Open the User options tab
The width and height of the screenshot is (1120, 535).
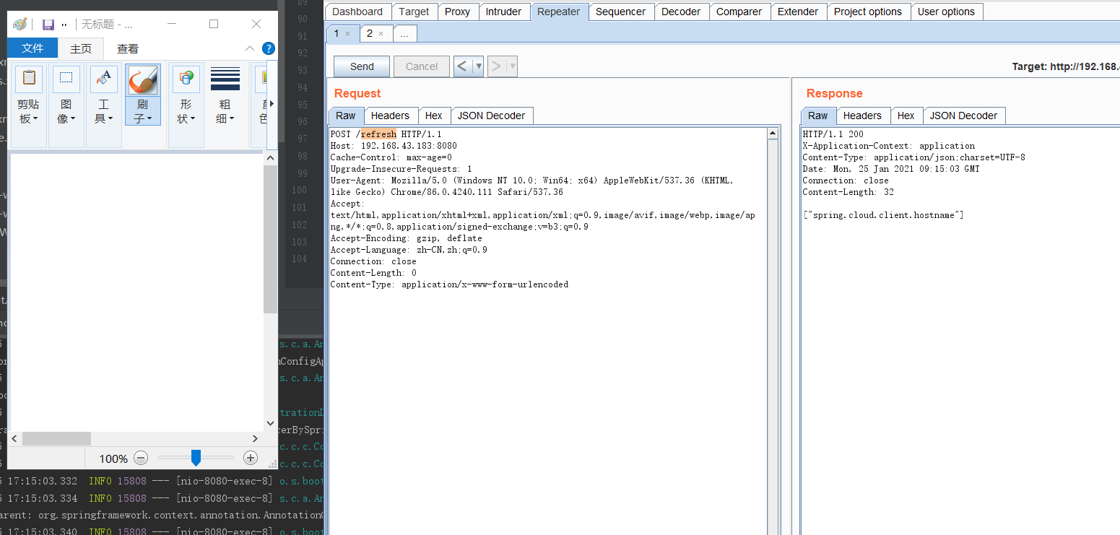(946, 12)
